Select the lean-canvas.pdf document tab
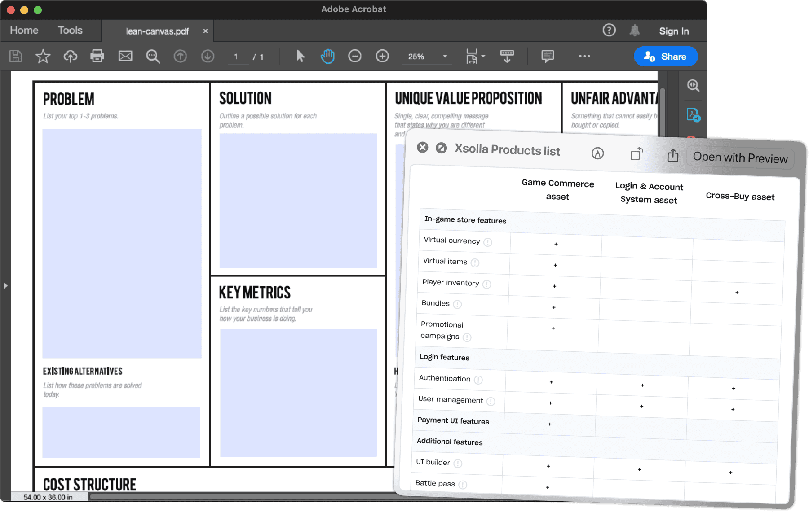809x512 pixels. pos(157,31)
